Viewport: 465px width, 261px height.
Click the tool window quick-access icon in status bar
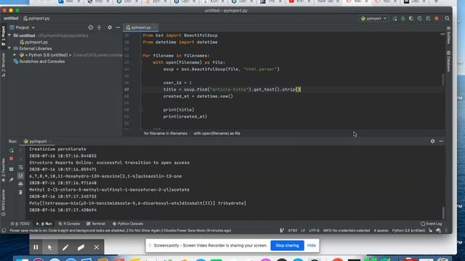[4, 231]
